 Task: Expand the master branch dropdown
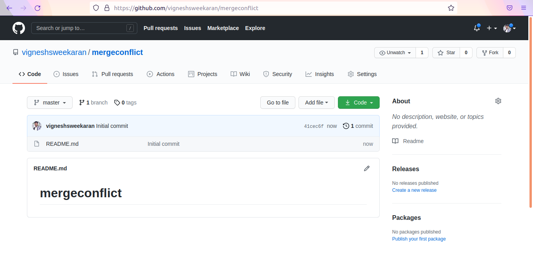click(50, 103)
